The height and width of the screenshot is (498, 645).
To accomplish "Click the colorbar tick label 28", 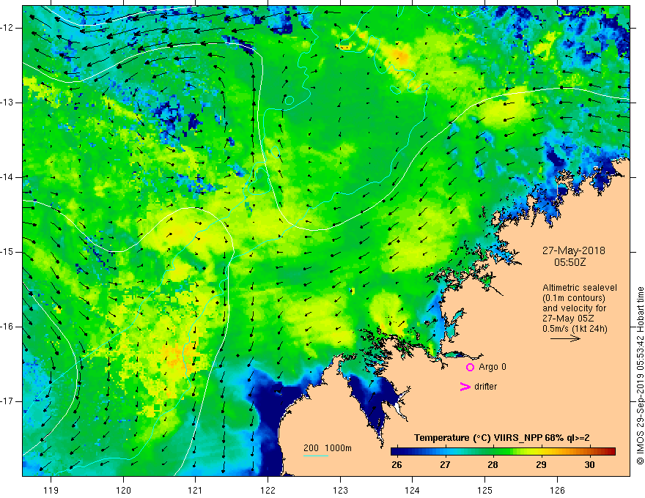I will pyautogui.click(x=493, y=465).
